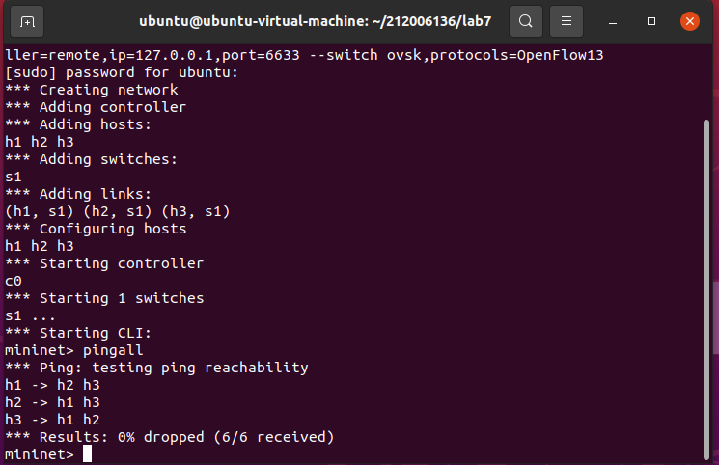Click the Results 0% dropped line
719x465 pixels.
(x=170, y=437)
